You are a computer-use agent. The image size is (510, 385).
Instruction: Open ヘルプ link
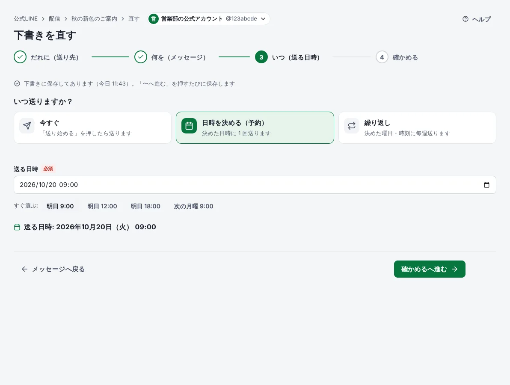coord(477,19)
